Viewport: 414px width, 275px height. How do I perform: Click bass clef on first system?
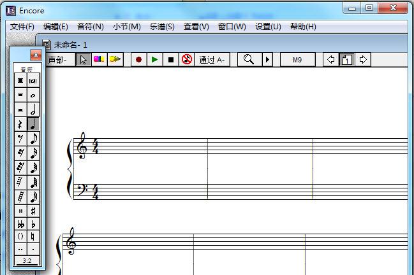click(x=82, y=190)
